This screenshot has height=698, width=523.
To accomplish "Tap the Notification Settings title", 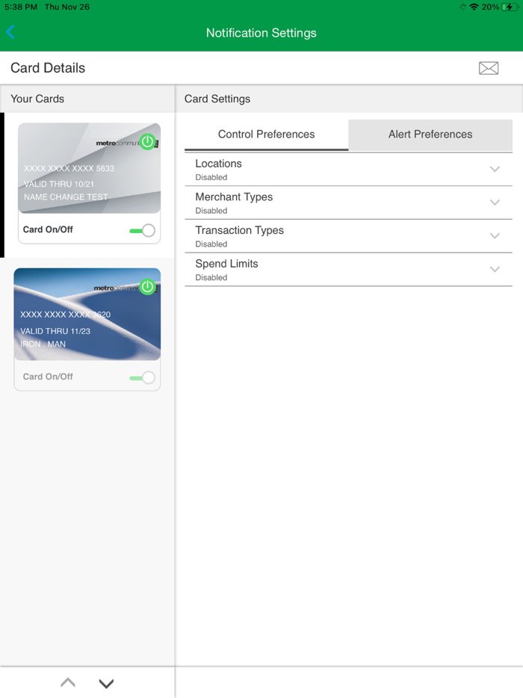I will (x=261, y=33).
